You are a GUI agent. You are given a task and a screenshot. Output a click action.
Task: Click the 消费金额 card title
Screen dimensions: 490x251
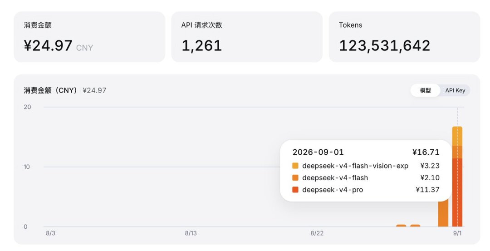pyautogui.click(x=38, y=25)
